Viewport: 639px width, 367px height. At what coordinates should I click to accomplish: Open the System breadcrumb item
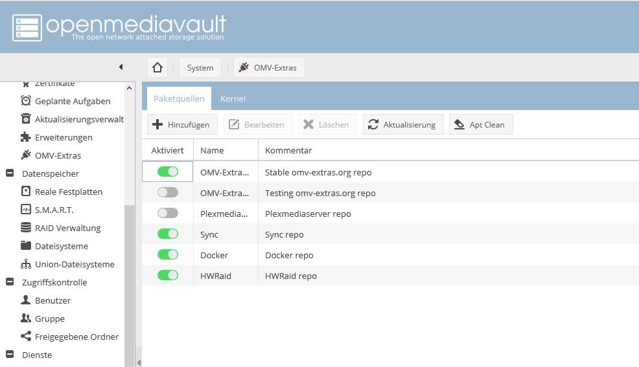click(x=200, y=67)
